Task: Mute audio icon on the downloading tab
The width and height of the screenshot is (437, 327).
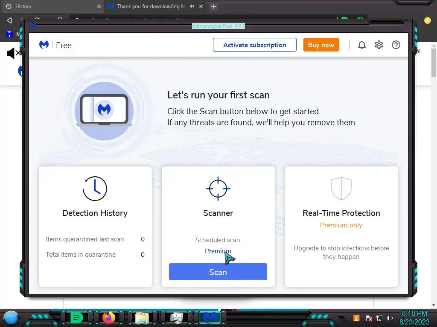Action: (x=192, y=6)
